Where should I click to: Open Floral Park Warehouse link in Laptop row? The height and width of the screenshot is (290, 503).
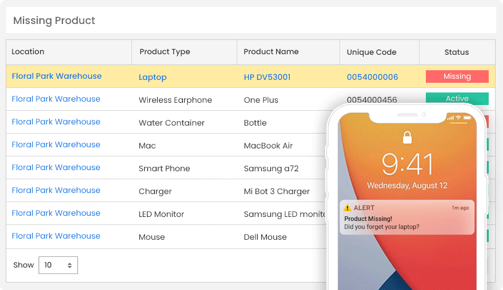[57, 76]
